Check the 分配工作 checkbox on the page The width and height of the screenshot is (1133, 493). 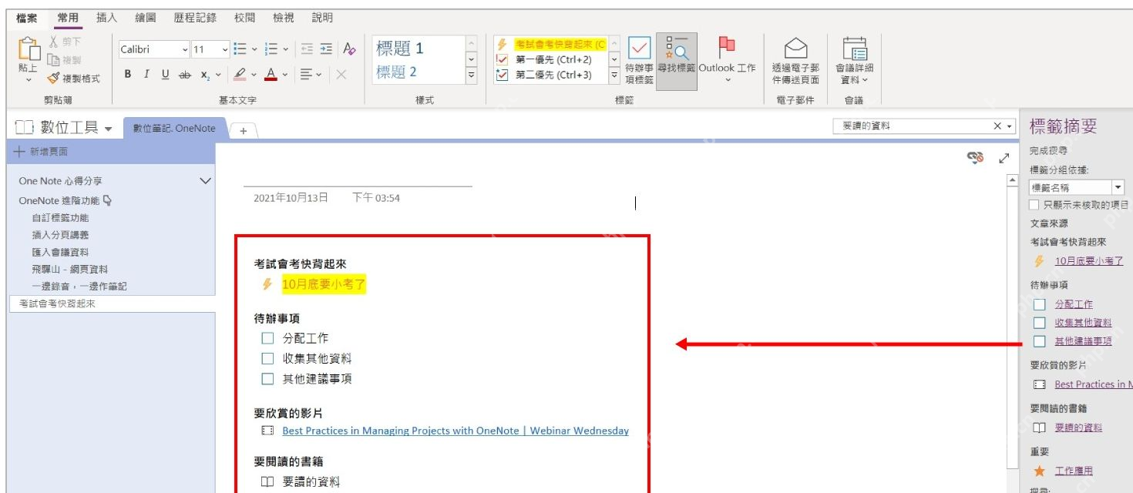267,337
